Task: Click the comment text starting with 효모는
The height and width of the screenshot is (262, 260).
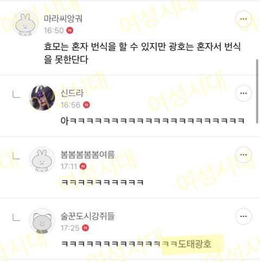Action: pyautogui.click(x=142, y=53)
